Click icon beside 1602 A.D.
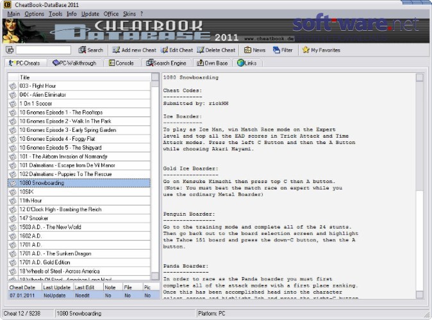 13,236
